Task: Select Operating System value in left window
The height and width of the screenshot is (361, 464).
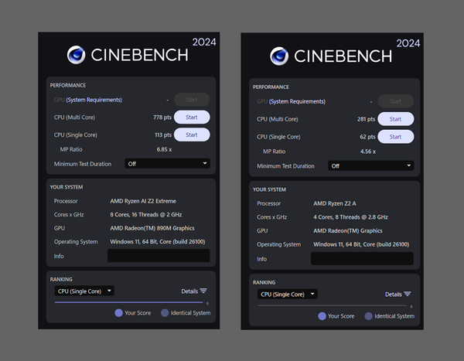Action: (x=158, y=241)
